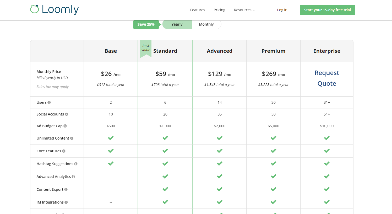Select the Premium plan header
Screen dimensions: 392x214
pos(274,51)
